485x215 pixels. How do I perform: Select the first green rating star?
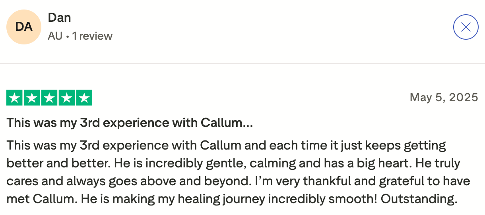coord(15,98)
